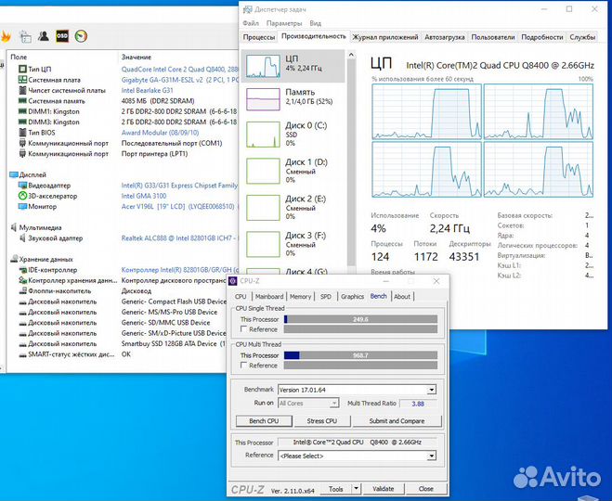The image size is (612, 501).
Task: Switch to the Пользователи tab
Action: pos(493,37)
